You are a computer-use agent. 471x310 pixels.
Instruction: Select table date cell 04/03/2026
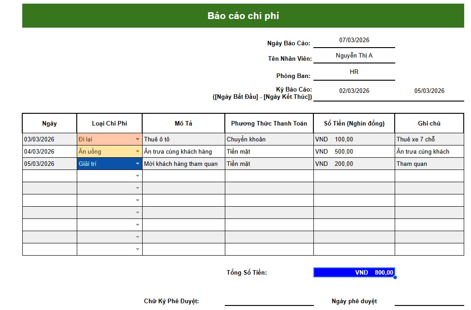(50, 151)
